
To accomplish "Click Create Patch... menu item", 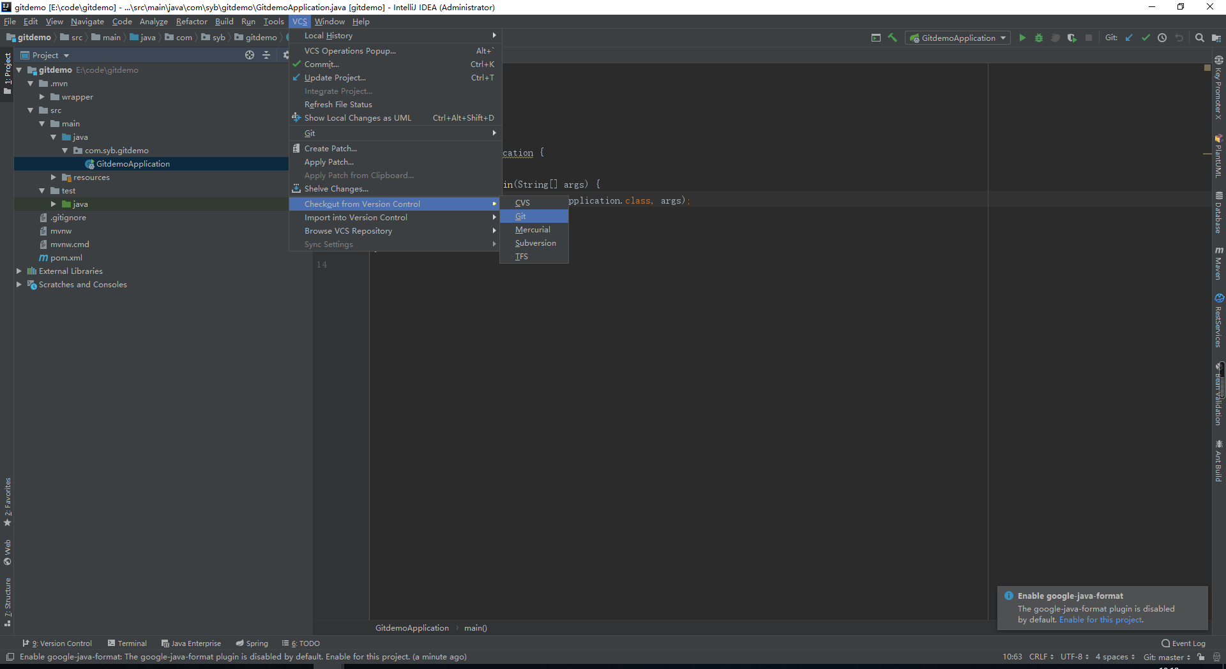I will [394, 149].
